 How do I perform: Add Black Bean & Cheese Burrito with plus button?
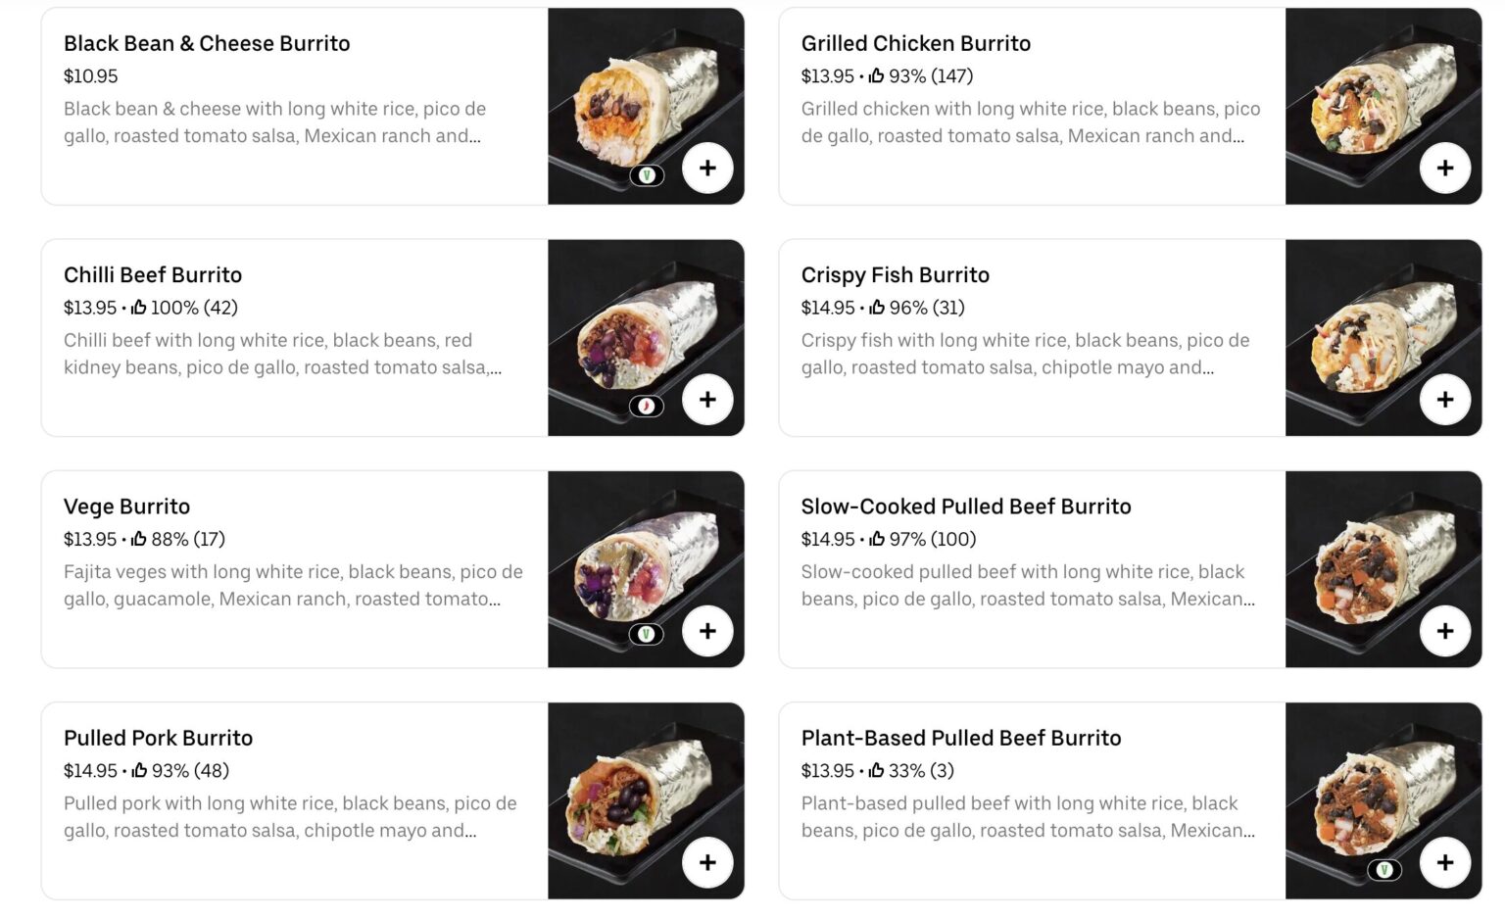(707, 169)
